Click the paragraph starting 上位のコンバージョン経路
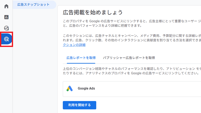201x113 pixels. (x=132, y=71)
